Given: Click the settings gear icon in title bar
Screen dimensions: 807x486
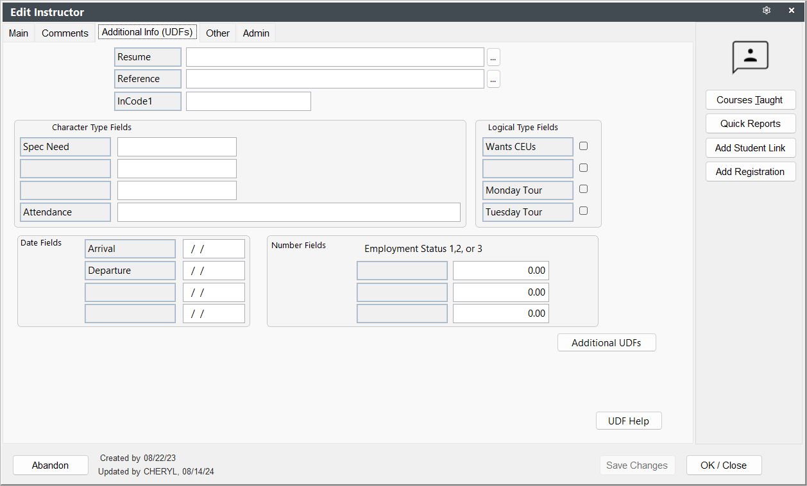Looking at the screenshot, I should tap(766, 11).
